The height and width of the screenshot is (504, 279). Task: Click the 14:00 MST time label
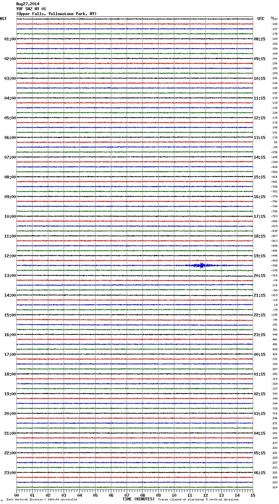click(10, 295)
